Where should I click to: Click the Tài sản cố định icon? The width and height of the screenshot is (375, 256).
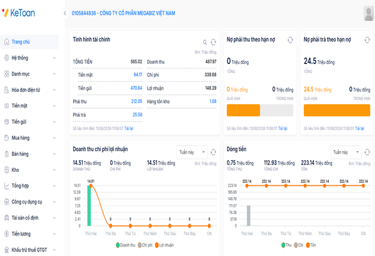click(x=6, y=218)
